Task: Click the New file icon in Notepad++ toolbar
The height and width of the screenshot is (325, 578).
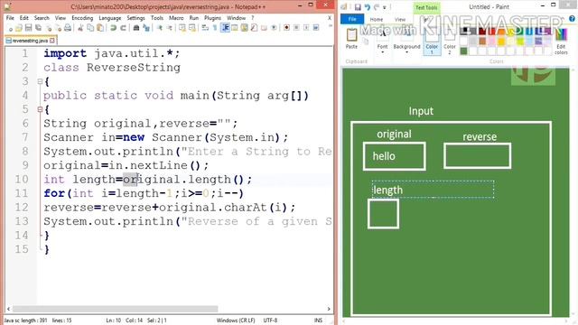Action: [x=11, y=28]
